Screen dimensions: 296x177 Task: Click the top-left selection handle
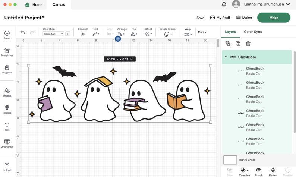pos(28,66)
